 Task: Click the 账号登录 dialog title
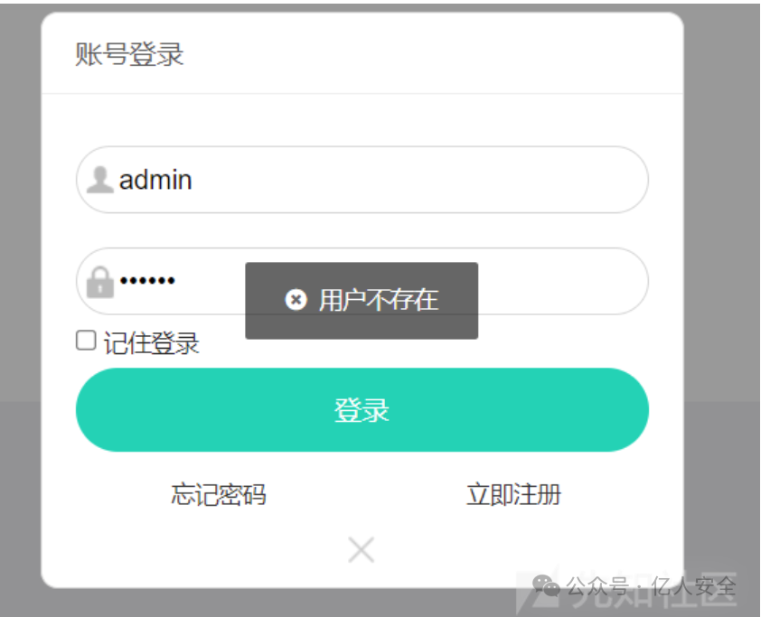[129, 53]
